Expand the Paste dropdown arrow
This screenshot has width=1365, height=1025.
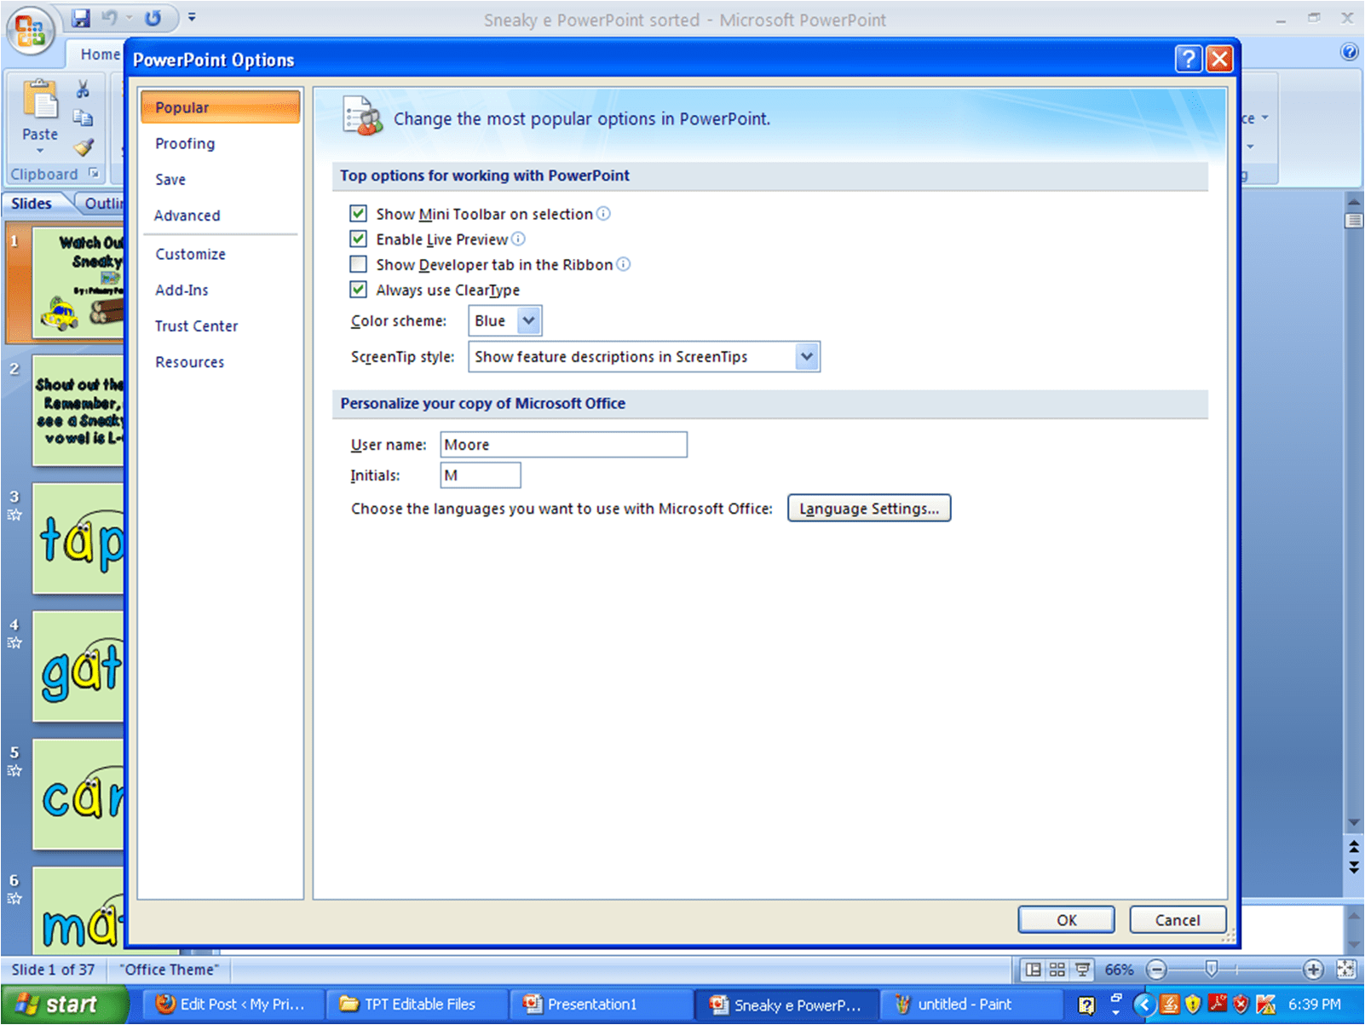tap(40, 152)
